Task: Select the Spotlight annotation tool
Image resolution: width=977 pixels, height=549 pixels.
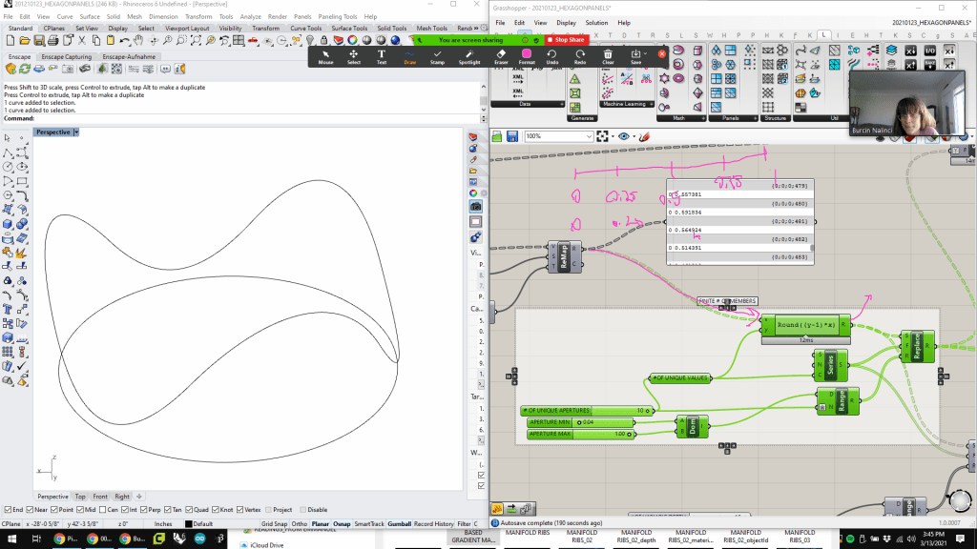Action: [x=468, y=56]
